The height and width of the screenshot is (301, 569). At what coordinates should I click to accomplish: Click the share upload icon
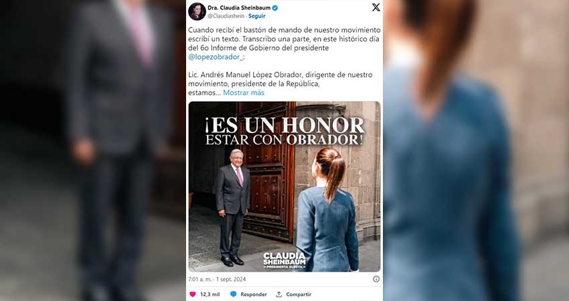coord(278,294)
